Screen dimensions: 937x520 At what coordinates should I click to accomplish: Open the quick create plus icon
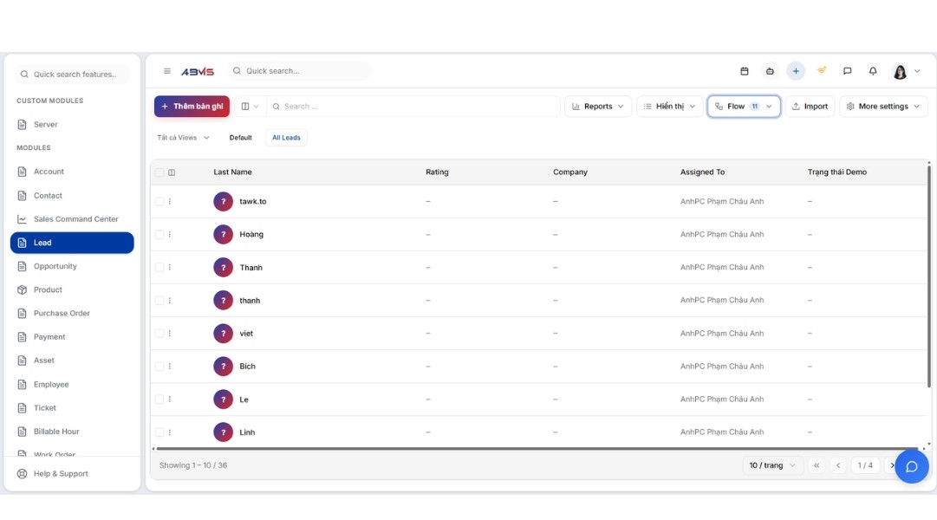[x=795, y=69]
